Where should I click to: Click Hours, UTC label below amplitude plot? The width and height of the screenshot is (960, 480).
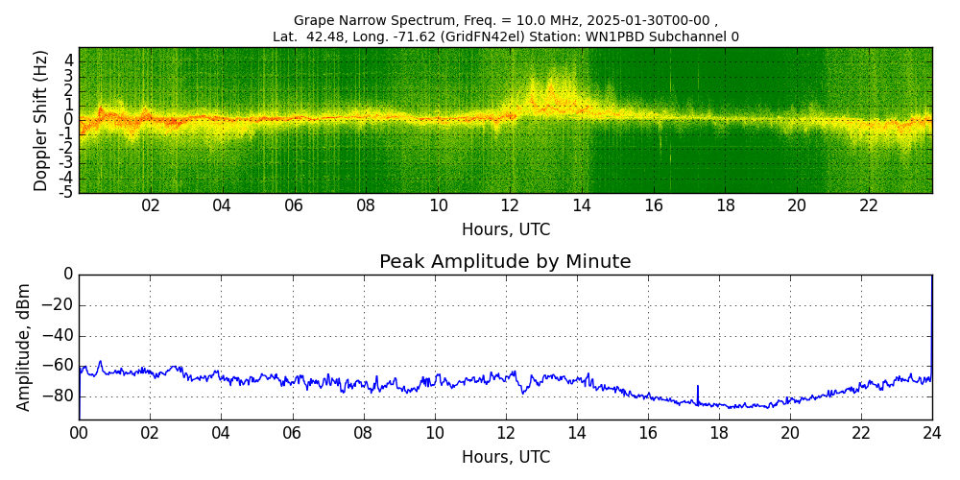[505, 457]
